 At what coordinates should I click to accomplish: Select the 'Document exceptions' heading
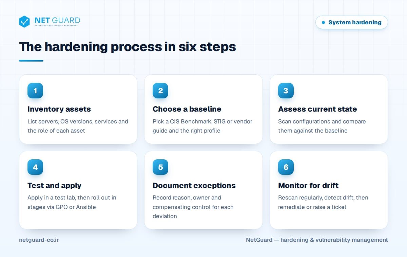[194, 186]
